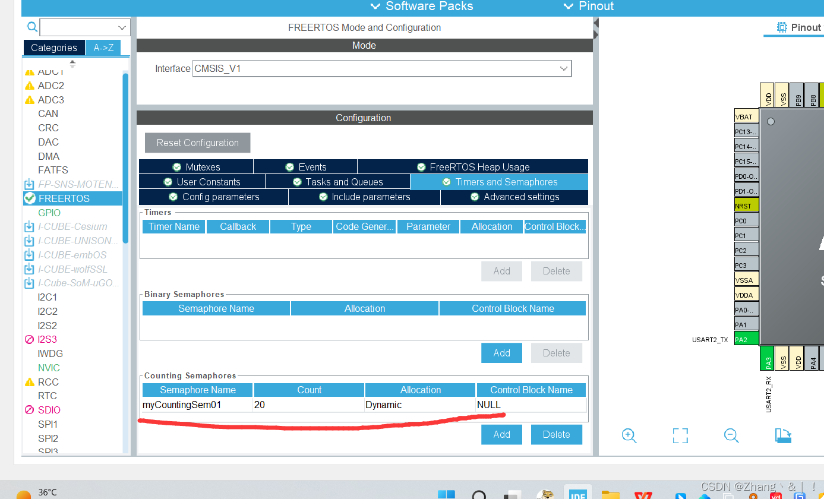824x499 pixels.
Task: Click the search magnifier icon in categories panel
Action: coord(32,27)
